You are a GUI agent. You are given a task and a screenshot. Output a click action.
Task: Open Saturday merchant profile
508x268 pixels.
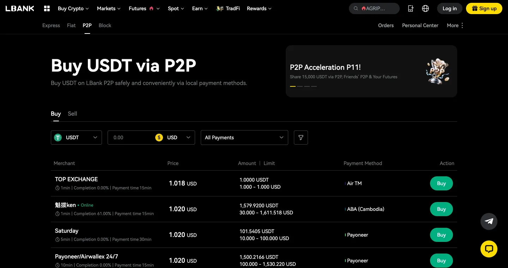tap(67, 231)
